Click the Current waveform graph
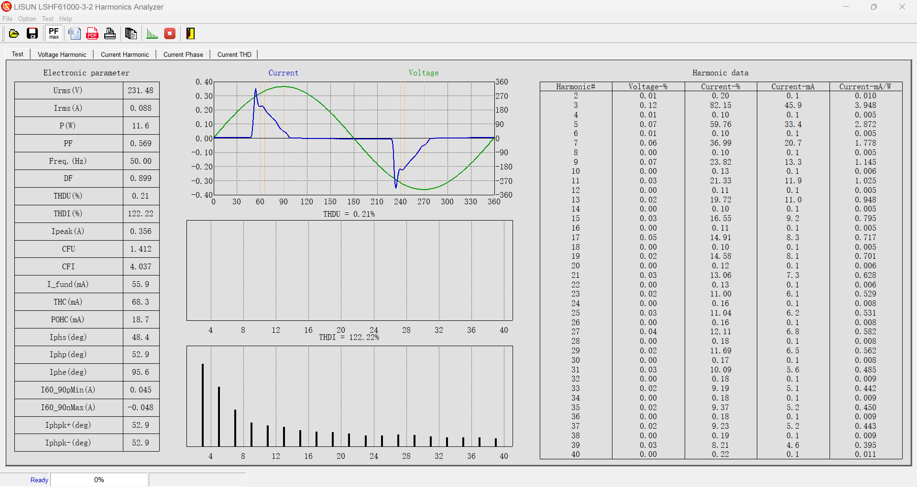 coord(354,138)
